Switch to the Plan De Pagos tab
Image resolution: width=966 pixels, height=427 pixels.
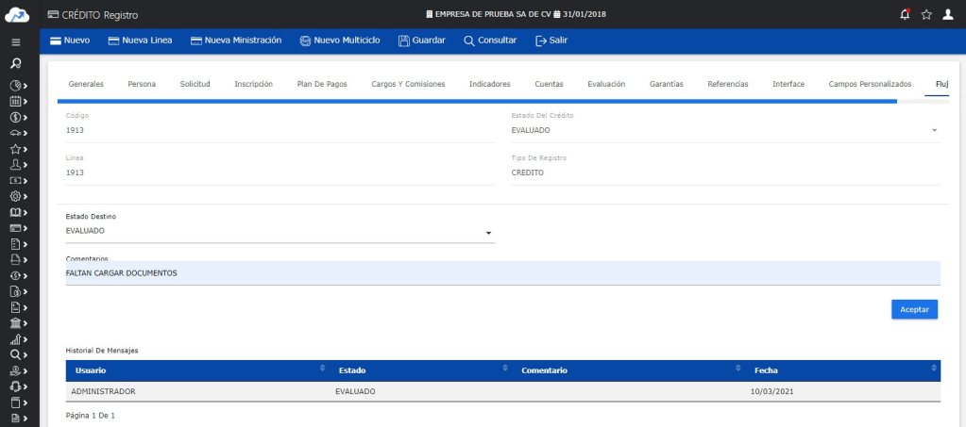pyautogui.click(x=321, y=84)
